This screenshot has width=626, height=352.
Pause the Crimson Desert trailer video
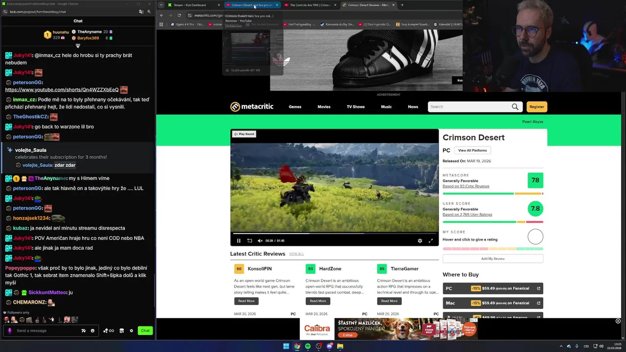[239, 241]
